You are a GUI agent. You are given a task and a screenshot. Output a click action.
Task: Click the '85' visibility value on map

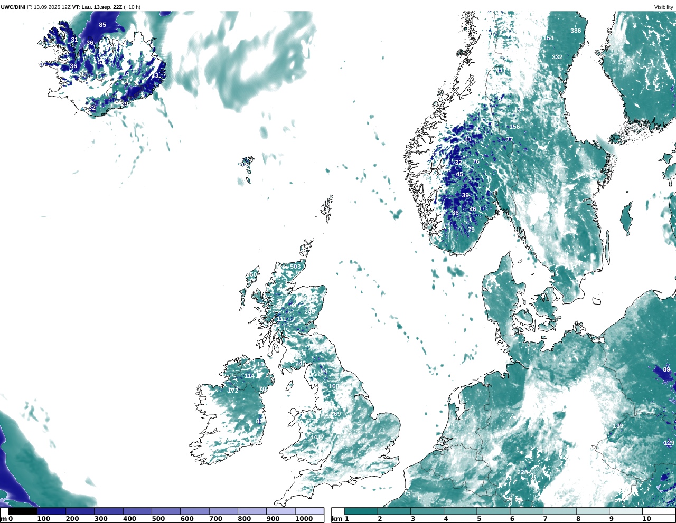[102, 25]
